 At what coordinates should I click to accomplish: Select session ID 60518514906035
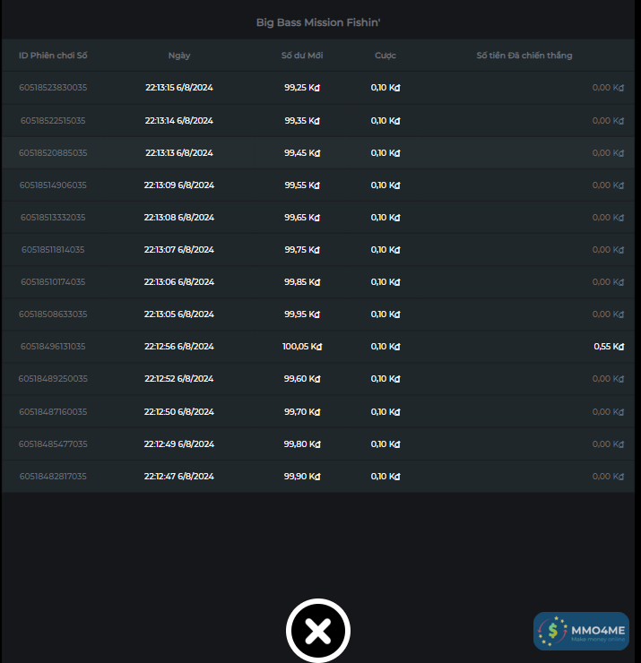pyautogui.click(x=53, y=185)
